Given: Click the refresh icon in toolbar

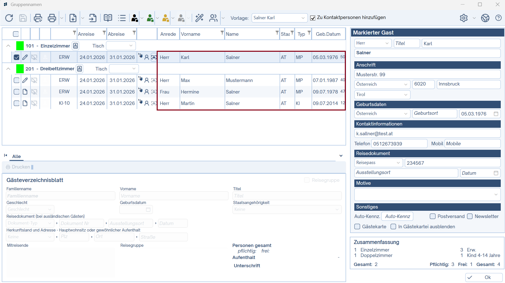Looking at the screenshot, I should pos(9,18).
